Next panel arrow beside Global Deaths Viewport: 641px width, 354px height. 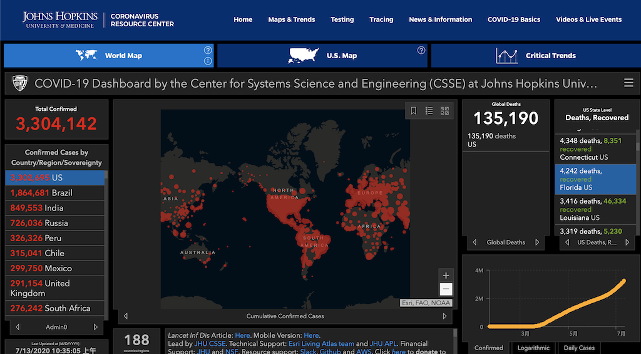coord(537,242)
